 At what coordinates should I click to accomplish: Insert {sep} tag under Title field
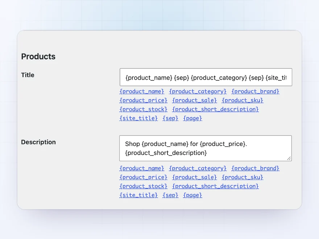point(170,118)
